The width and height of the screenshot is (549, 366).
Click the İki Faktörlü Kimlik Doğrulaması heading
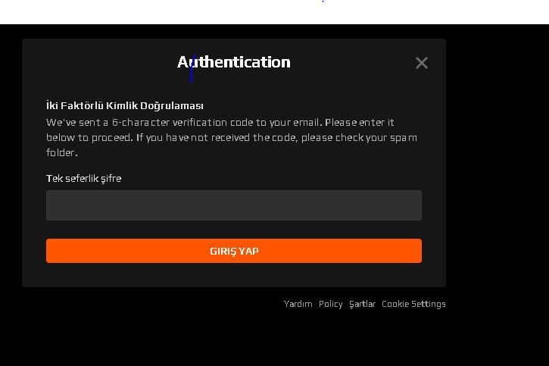coord(124,105)
